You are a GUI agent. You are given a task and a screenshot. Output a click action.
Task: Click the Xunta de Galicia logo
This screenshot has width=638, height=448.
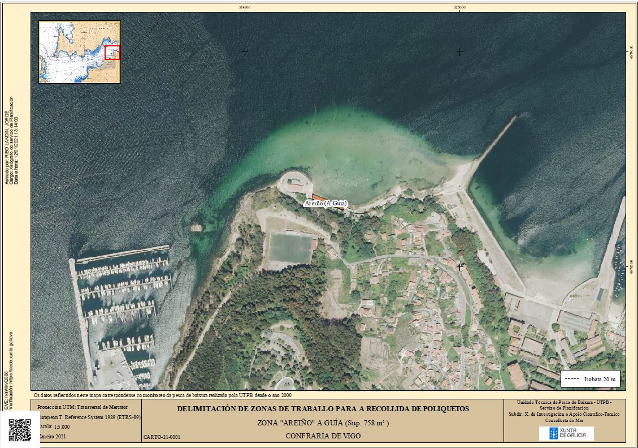(x=566, y=433)
